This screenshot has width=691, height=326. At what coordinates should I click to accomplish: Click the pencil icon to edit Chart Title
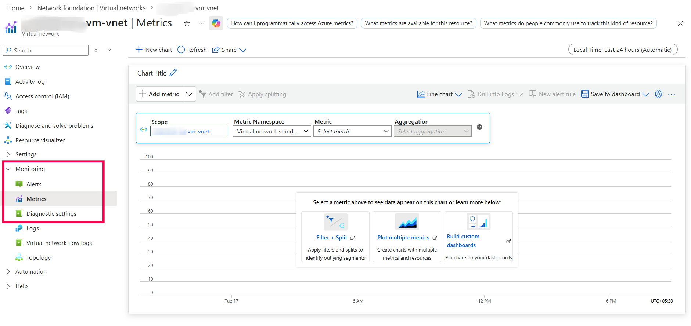click(173, 73)
